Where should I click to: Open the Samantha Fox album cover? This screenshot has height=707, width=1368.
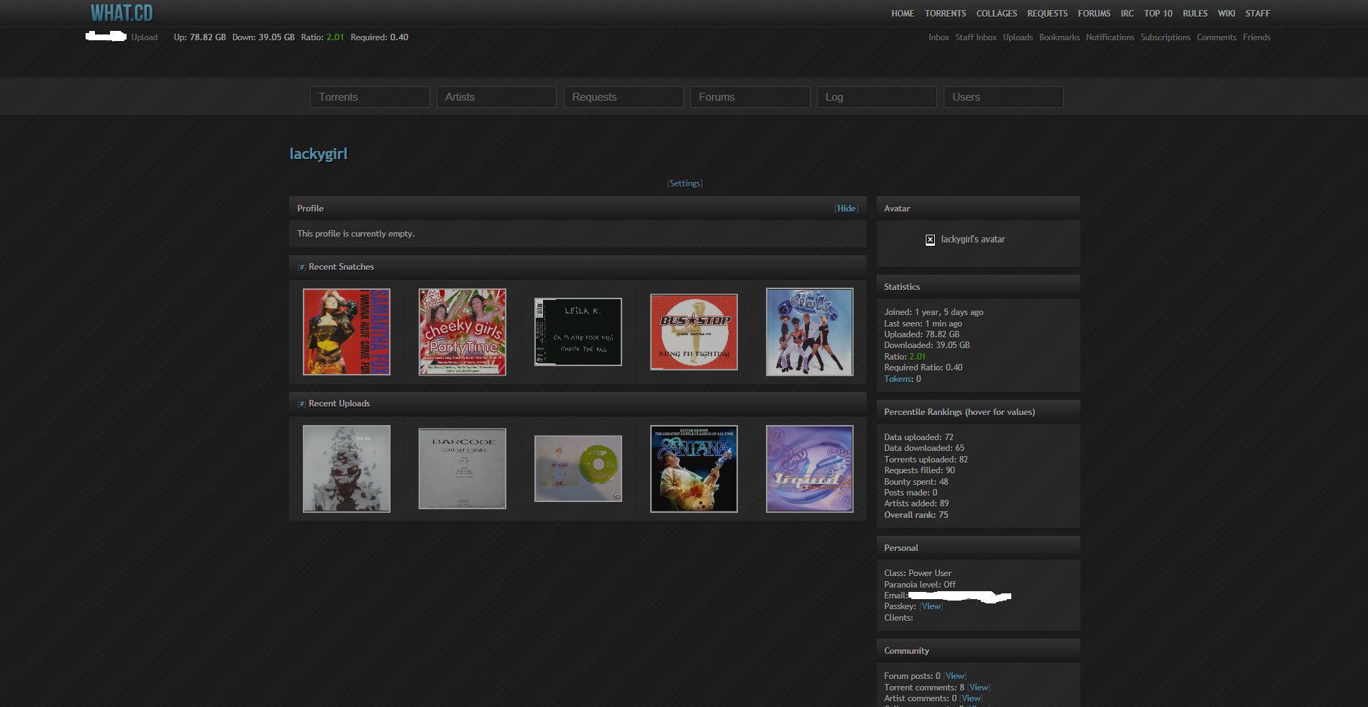pos(347,332)
